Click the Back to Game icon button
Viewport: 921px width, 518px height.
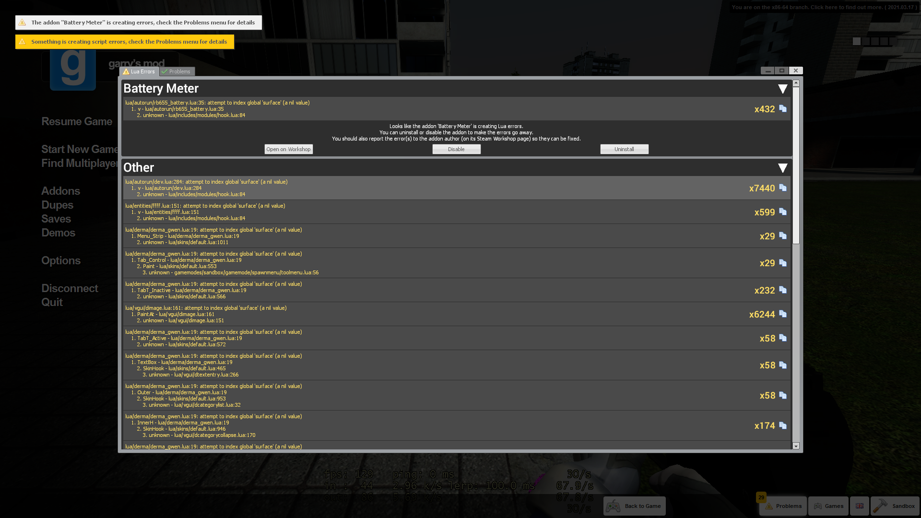614,506
